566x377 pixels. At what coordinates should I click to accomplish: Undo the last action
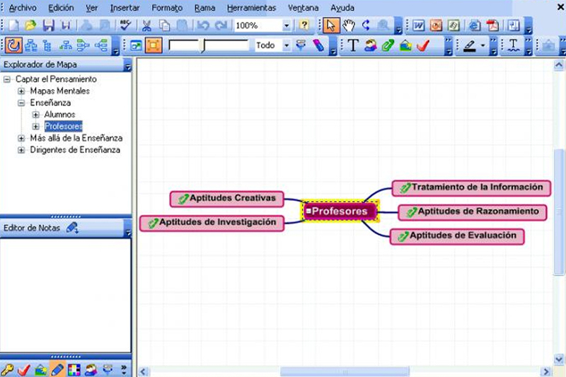point(203,25)
